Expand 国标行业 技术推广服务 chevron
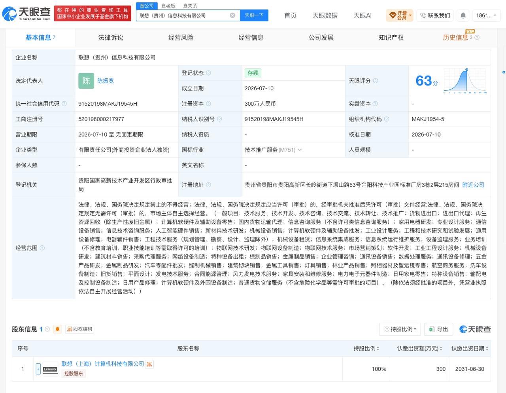 pyautogui.click(x=300, y=150)
